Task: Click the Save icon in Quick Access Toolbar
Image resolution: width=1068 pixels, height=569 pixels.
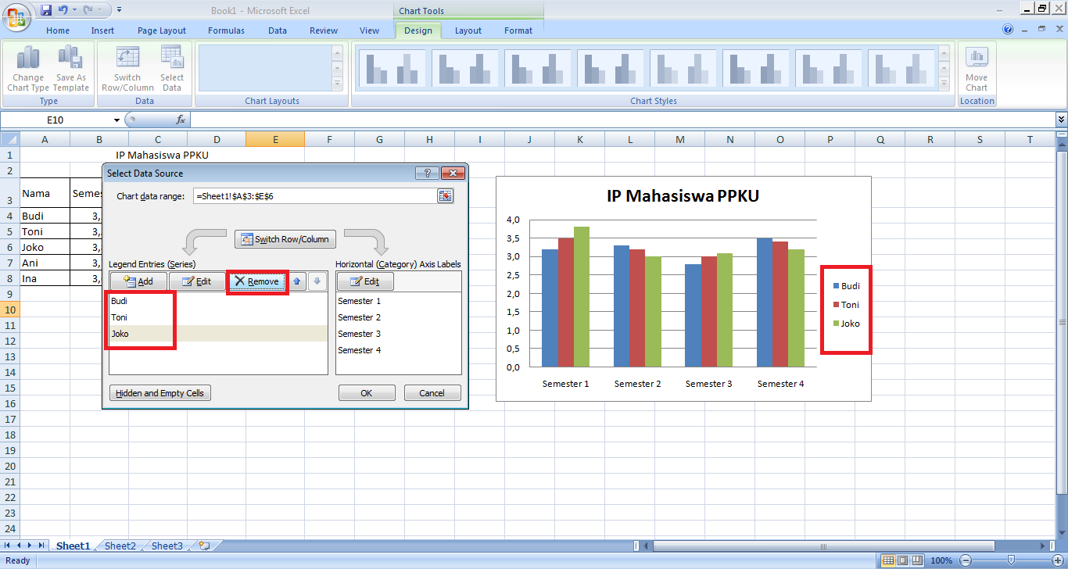Action: (45, 10)
